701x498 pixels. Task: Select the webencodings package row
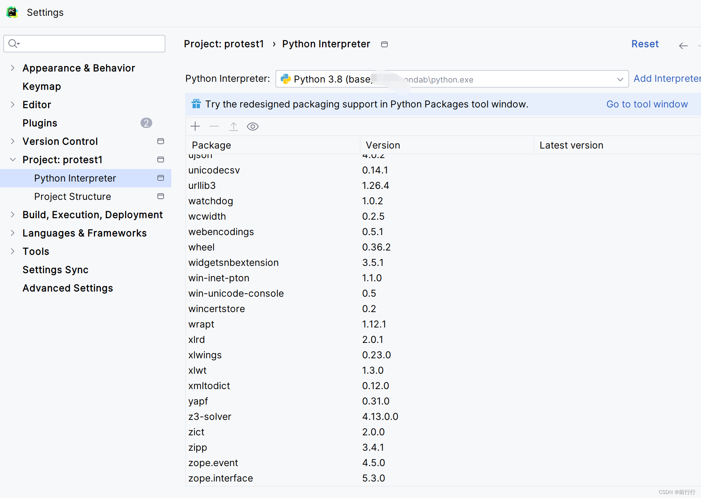443,232
